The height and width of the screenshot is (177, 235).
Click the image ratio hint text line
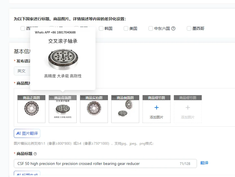pyautogui.click(x=84, y=144)
